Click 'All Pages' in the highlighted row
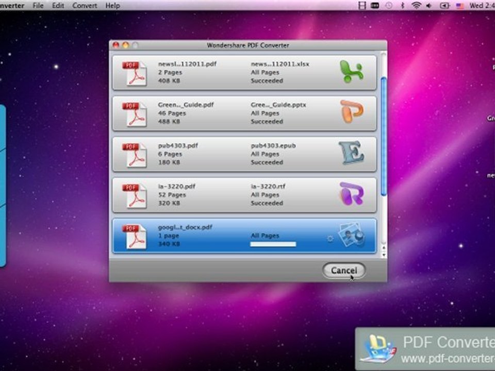The width and height of the screenshot is (495, 371). click(x=265, y=235)
